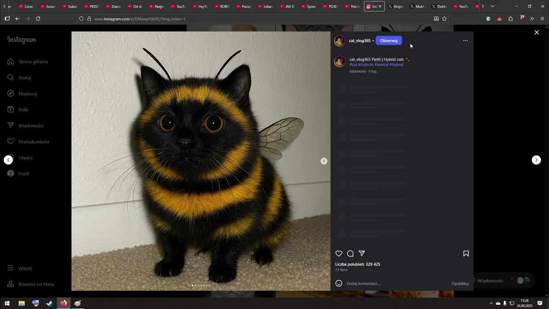Image resolution: width=549 pixels, height=309 pixels.
Task: Reload the page in browser
Action: (38, 19)
